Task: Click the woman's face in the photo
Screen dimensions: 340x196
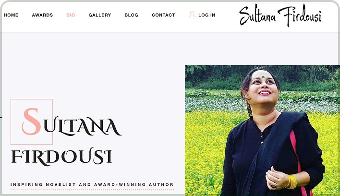Action: click(x=263, y=87)
